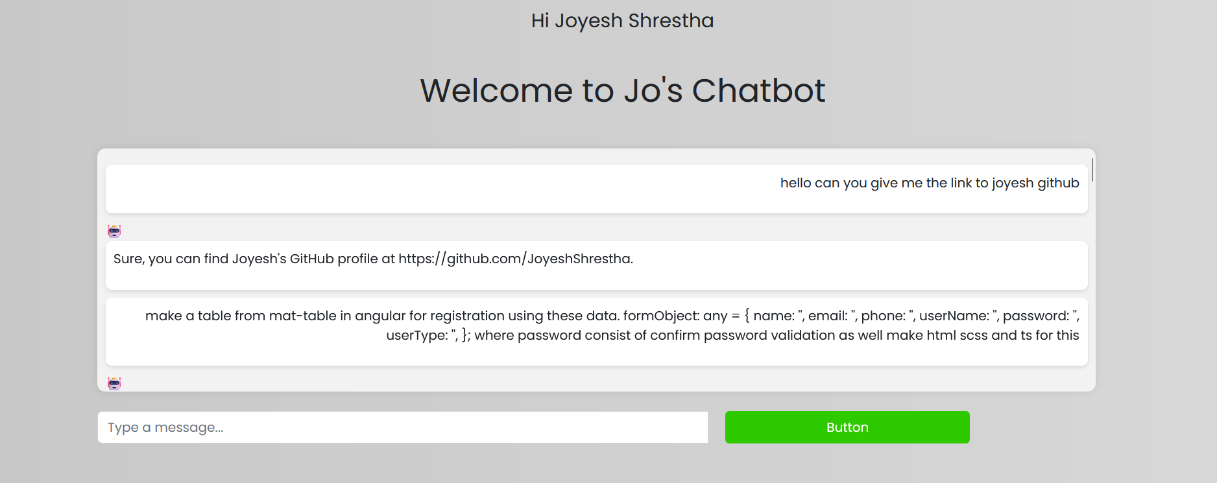Screen dimensions: 1217x483
Task: Click the chat window scrollbar thumb
Action: (1092, 170)
